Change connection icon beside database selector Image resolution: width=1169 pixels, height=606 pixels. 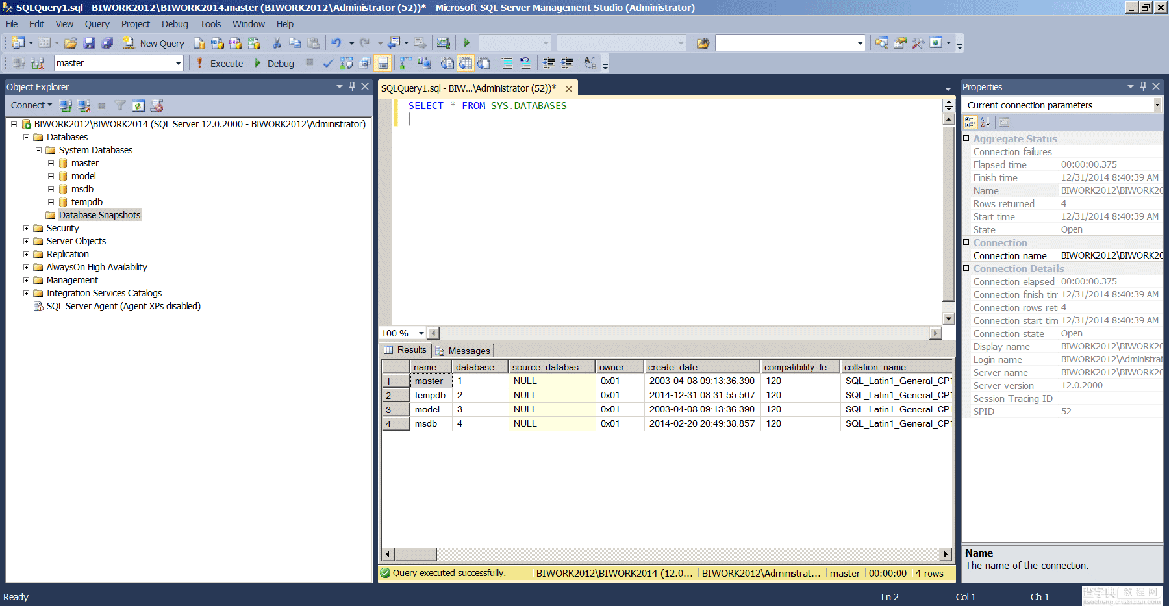[38, 63]
